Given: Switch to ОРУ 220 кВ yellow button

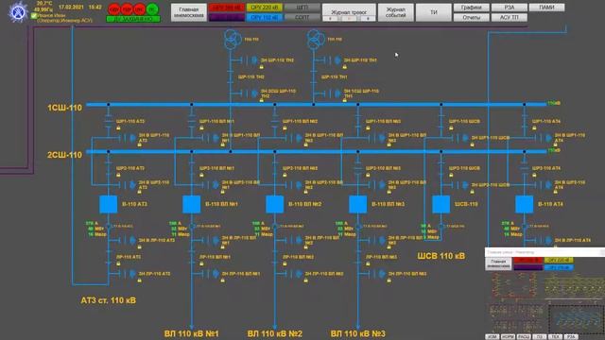Looking at the screenshot, I should (265, 8).
